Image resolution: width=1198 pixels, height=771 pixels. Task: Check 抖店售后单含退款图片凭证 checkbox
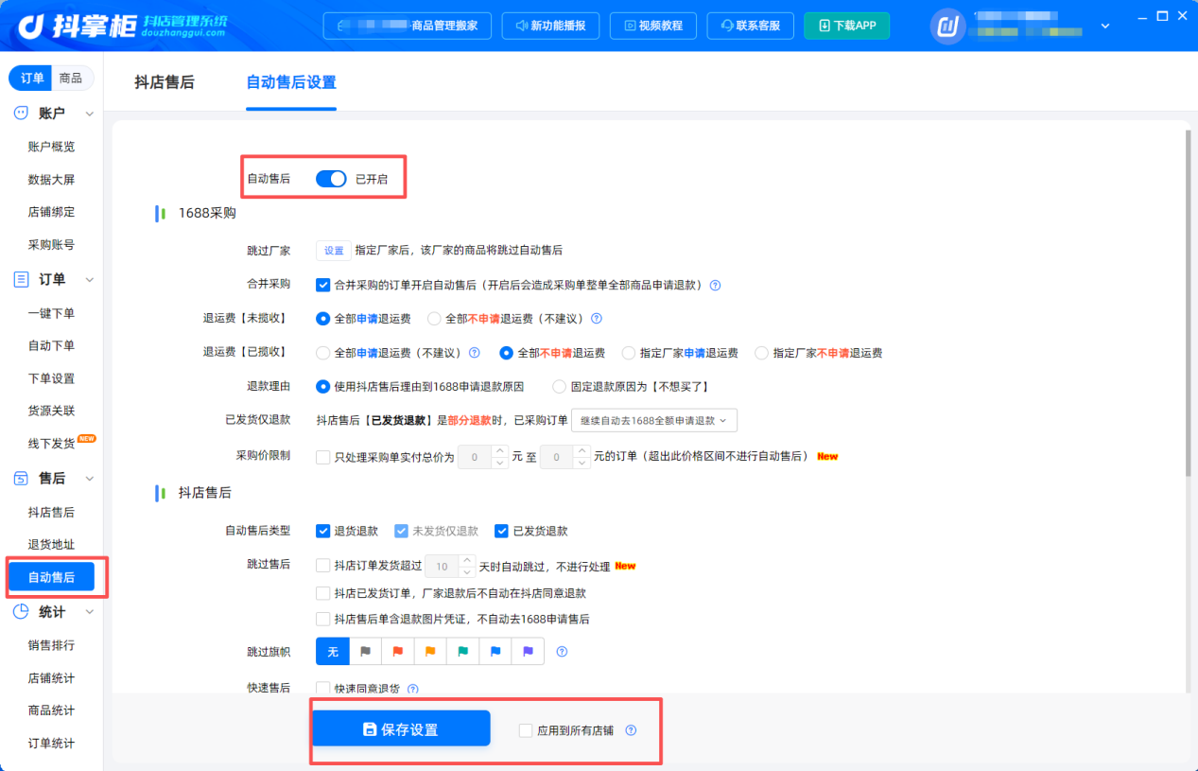(x=323, y=619)
